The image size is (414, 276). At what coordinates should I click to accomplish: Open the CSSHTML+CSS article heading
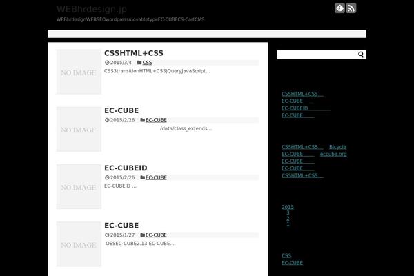point(134,53)
